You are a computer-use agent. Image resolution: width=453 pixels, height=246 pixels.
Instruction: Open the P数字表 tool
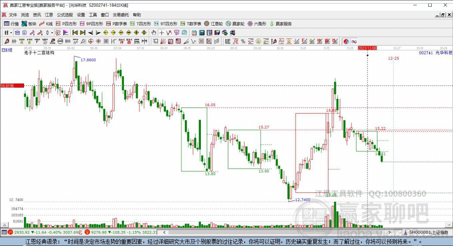116,24
